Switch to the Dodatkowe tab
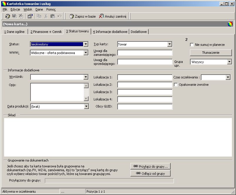 139,32
